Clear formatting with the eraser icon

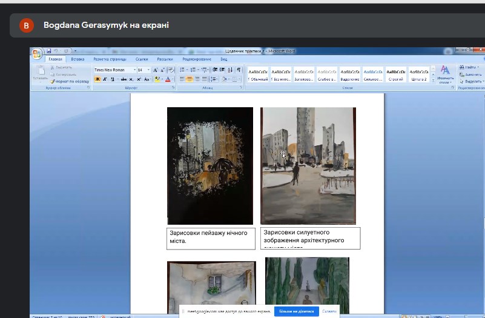171,70
